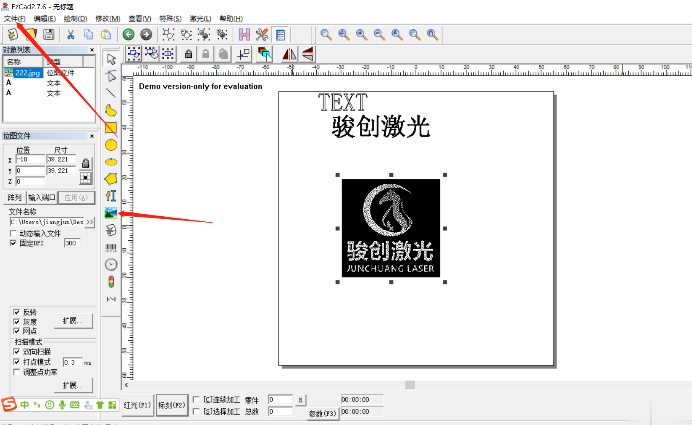Screen dimensions: 692x425
Task: Click the R reset count button
Action: pyautogui.click(x=300, y=400)
